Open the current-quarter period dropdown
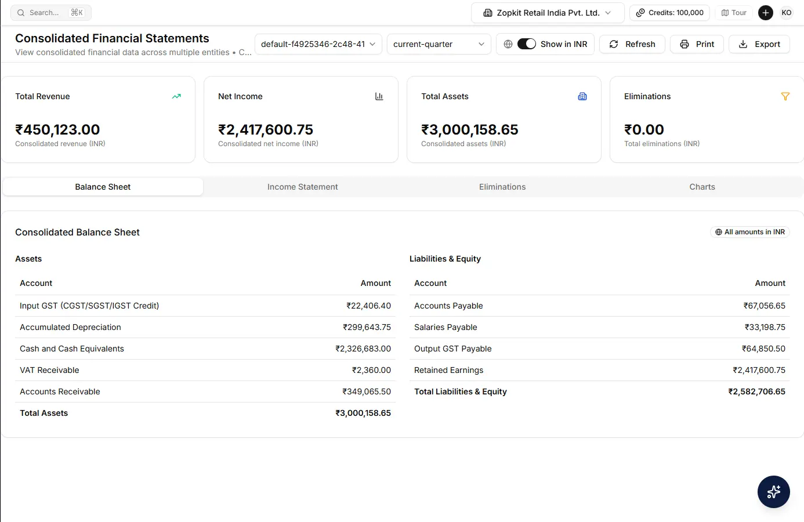 click(x=439, y=44)
